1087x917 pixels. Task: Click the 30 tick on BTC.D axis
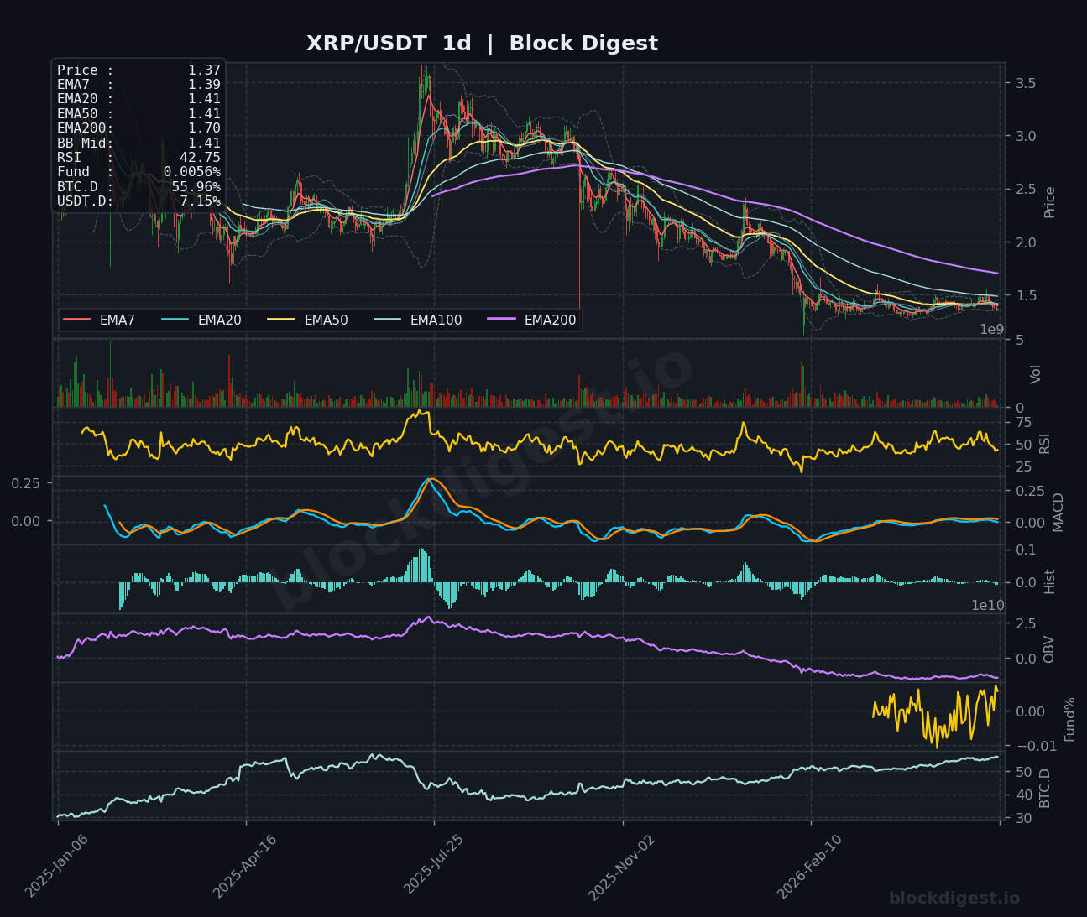click(1023, 818)
